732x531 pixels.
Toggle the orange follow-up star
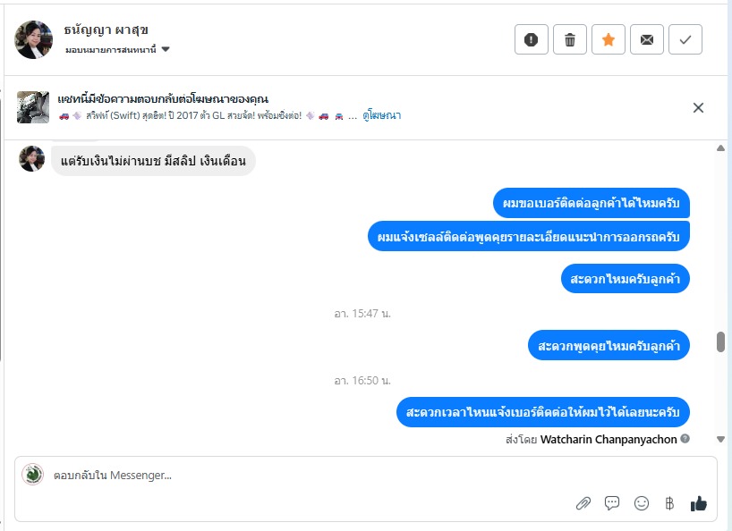coord(609,39)
